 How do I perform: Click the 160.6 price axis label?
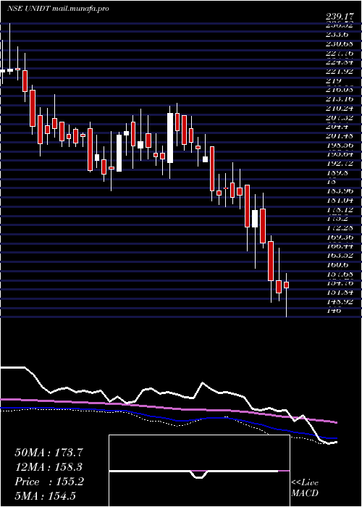click(337, 265)
